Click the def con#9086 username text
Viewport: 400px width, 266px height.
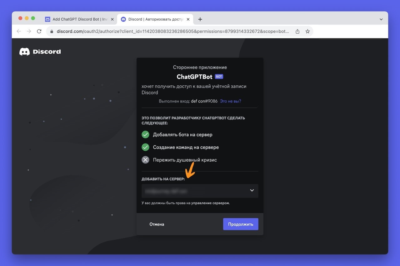click(x=204, y=101)
